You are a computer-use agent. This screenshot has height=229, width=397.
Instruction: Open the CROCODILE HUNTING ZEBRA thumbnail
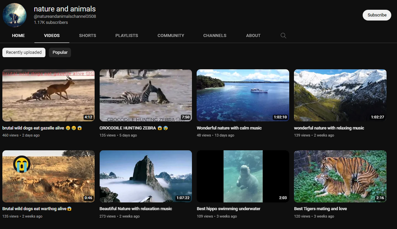[146, 95]
